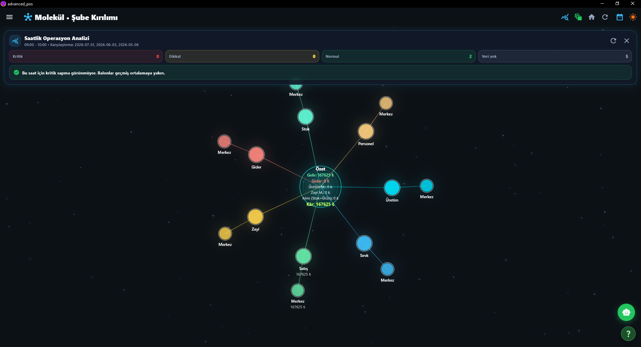Select the Gider bubble node
The width and height of the screenshot is (641, 347).
point(256,155)
